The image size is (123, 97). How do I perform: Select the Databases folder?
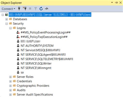point(20,19)
